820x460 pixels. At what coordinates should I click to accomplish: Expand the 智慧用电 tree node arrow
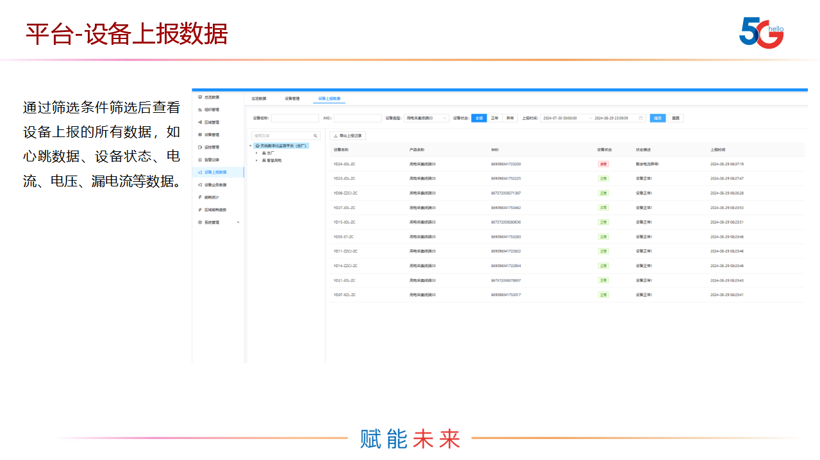(x=256, y=160)
